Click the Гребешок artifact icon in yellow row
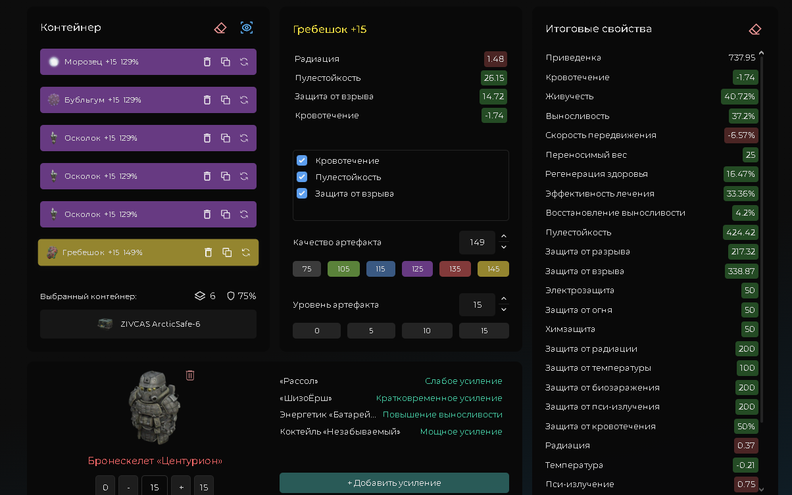The image size is (792, 495). click(x=52, y=252)
